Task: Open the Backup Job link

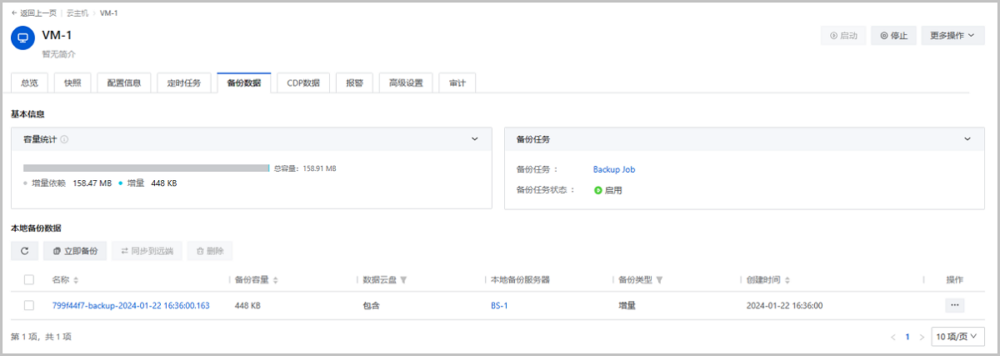Action: tap(614, 169)
